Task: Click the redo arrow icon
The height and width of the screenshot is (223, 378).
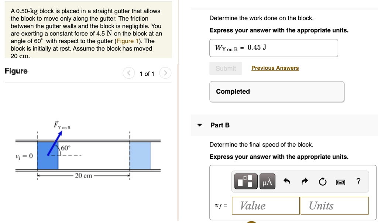Action: [305, 181]
